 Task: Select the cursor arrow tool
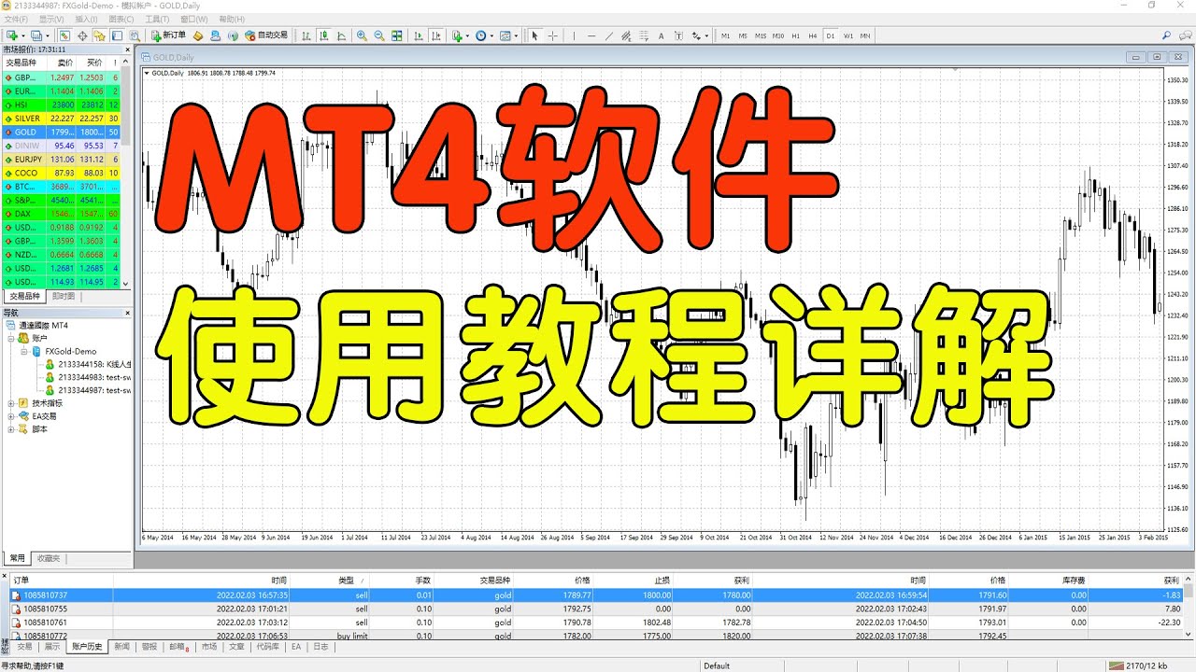(x=534, y=35)
